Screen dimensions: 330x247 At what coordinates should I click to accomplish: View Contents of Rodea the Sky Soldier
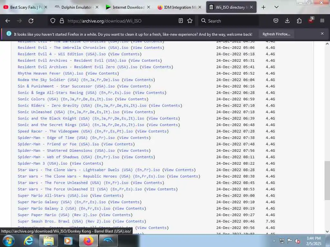[x=138, y=80]
